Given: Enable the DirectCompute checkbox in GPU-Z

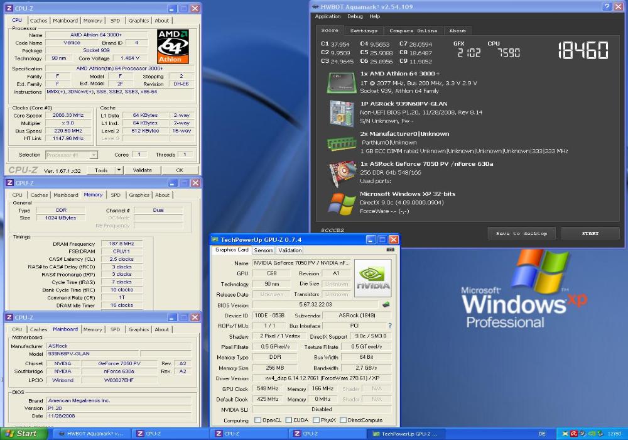Looking at the screenshot, I should click(343, 420).
